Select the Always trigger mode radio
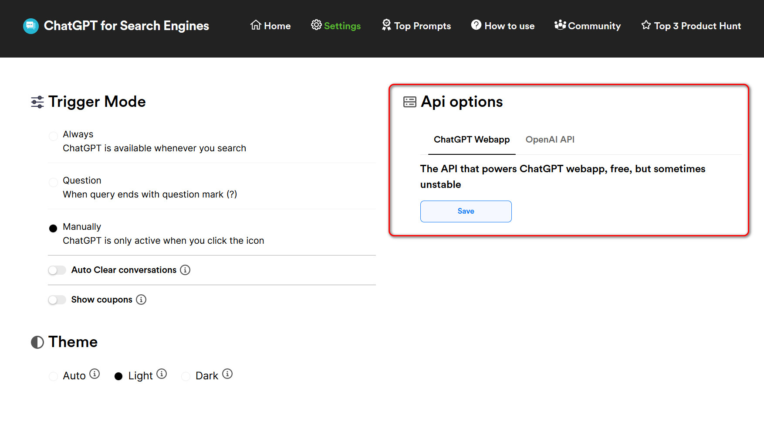This screenshot has width=764, height=443. (53, 136)
